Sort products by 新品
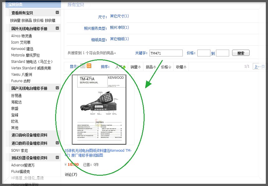 151,67
